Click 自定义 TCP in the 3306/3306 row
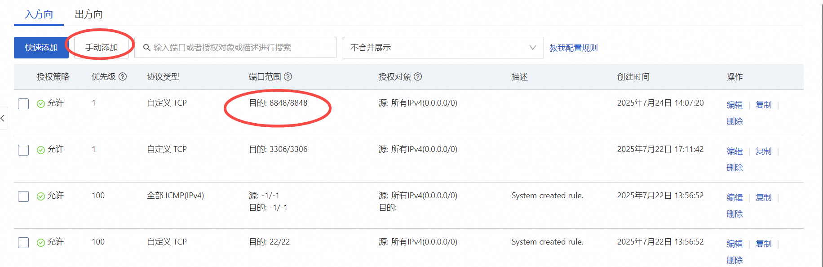This screenshot has height=267, width=823. click(x=167, y=149)
